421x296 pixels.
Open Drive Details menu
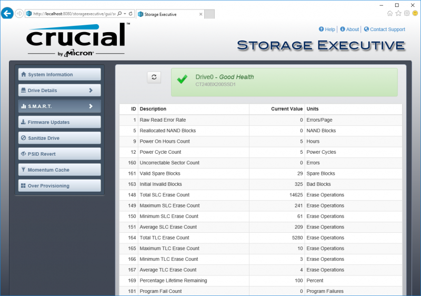[x=59, y=90]
